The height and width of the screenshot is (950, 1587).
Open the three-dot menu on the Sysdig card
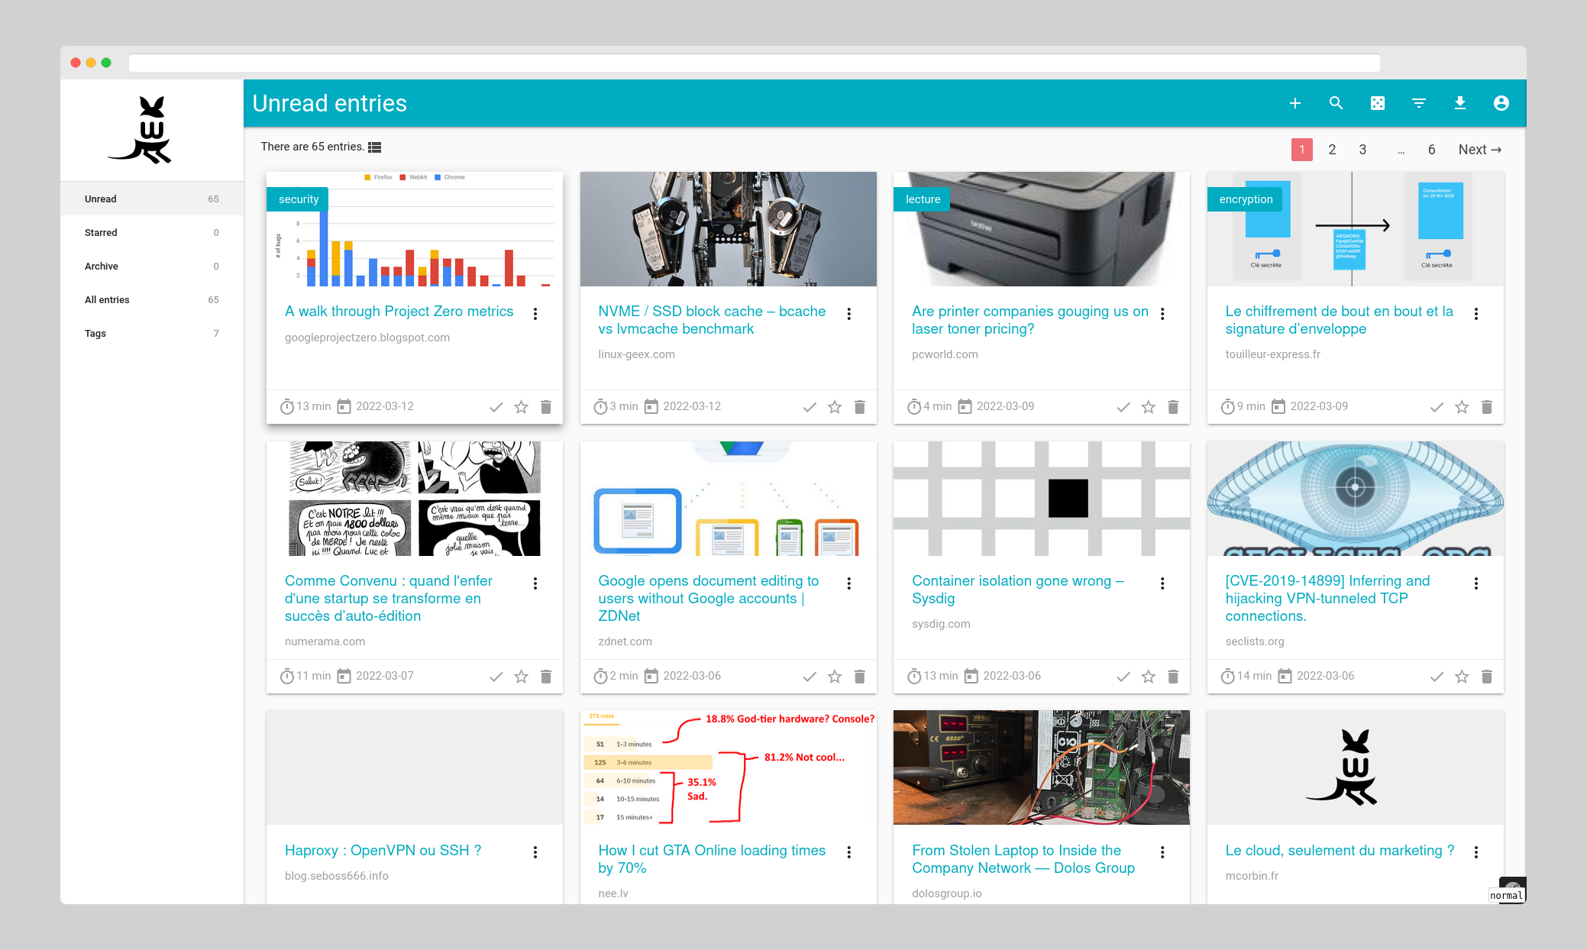1162,583
